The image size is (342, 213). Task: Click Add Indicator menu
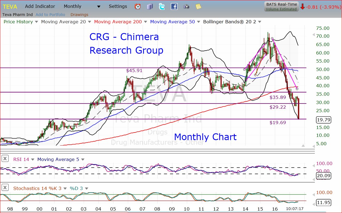(x=40, y=6)
